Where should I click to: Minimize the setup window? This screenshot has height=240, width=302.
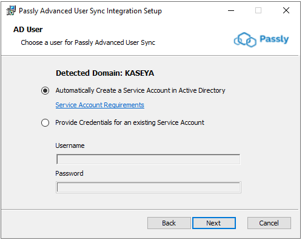[x=231, y=10]
